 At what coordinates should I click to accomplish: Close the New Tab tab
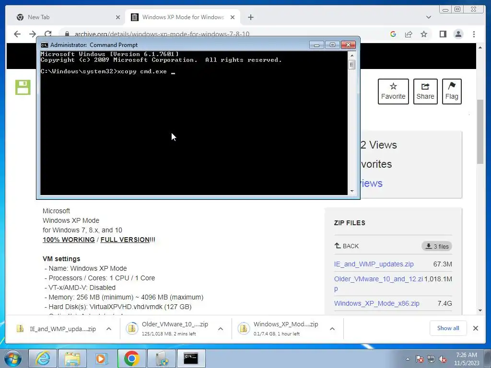click(118, 17)
